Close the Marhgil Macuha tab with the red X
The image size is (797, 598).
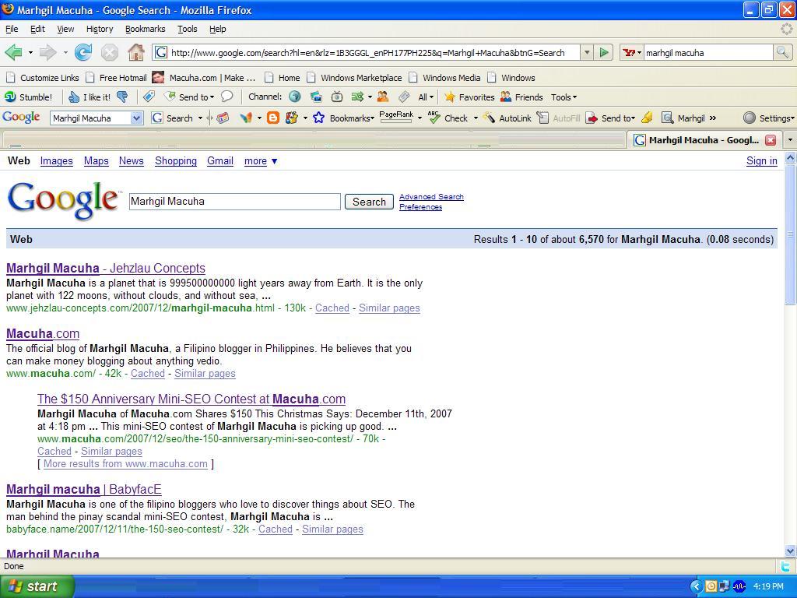(x=771, y=140)
